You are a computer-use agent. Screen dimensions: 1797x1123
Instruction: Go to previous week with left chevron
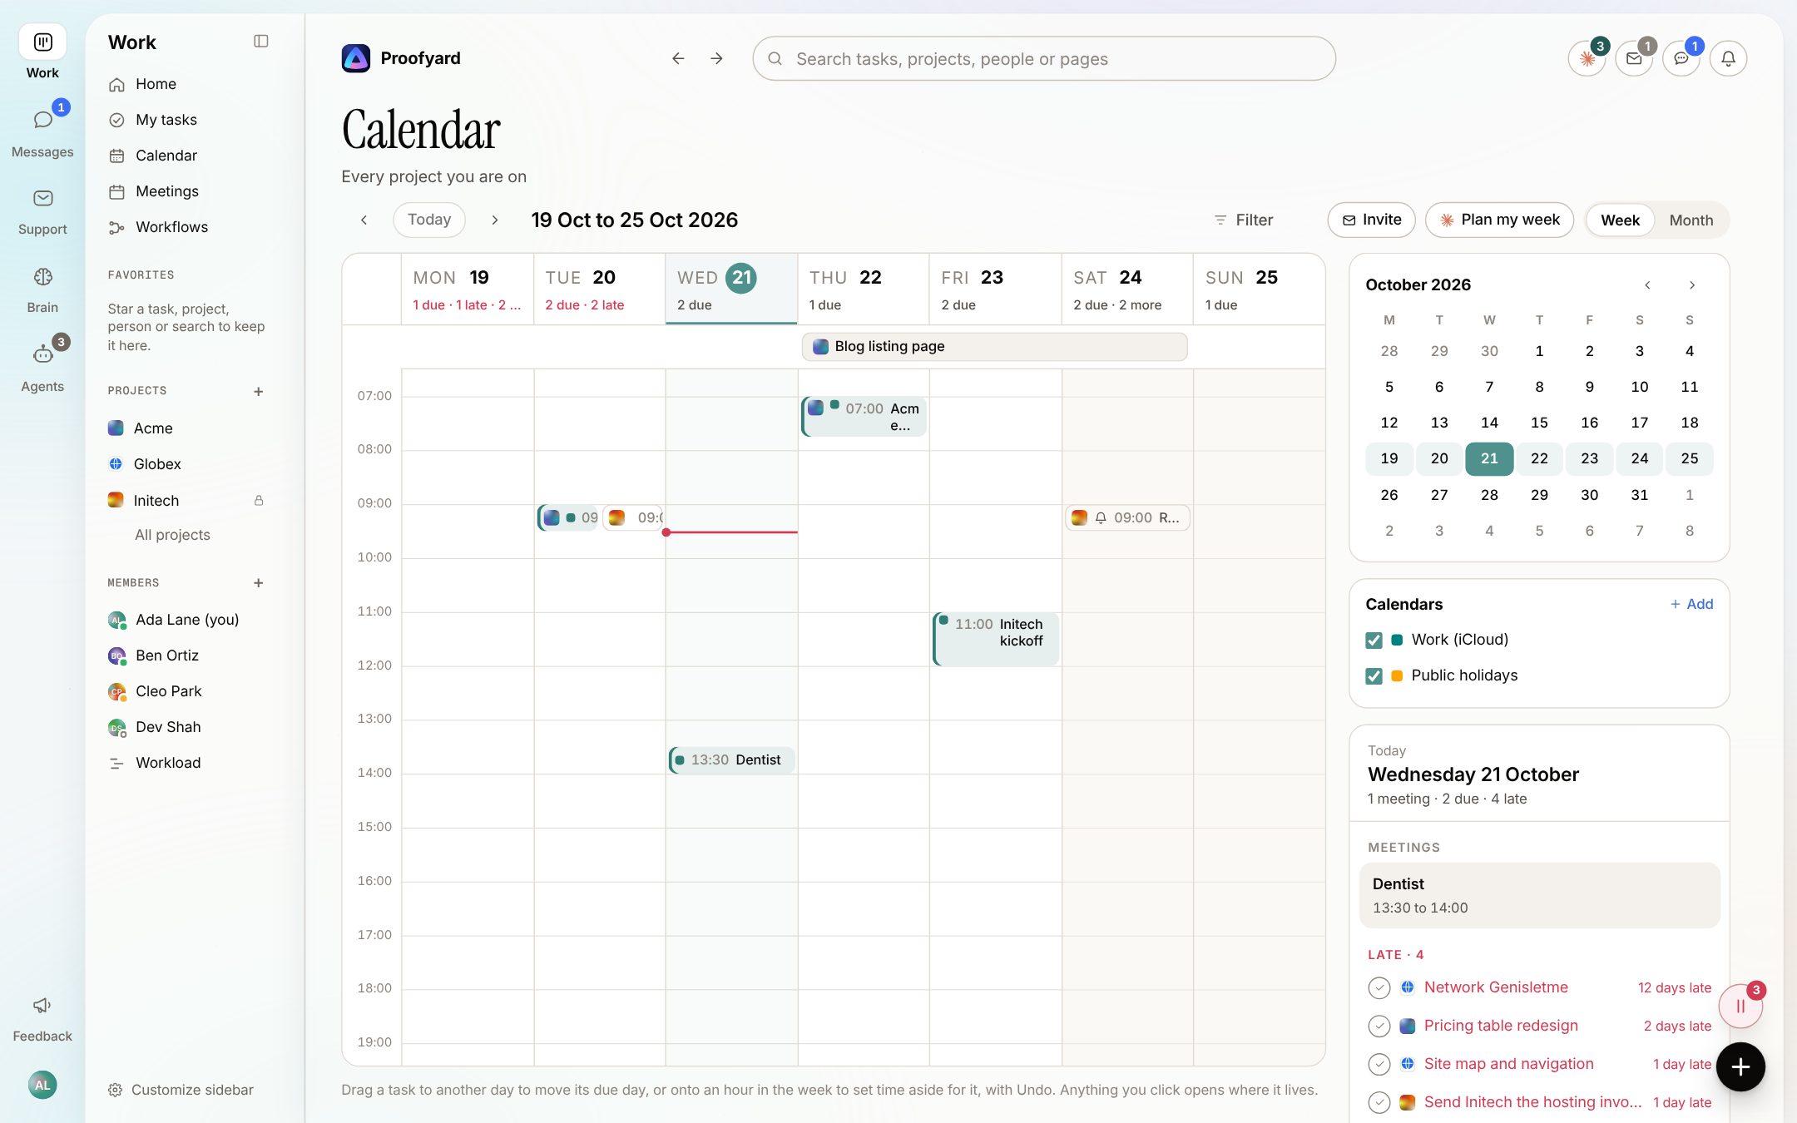coord(364,220)
